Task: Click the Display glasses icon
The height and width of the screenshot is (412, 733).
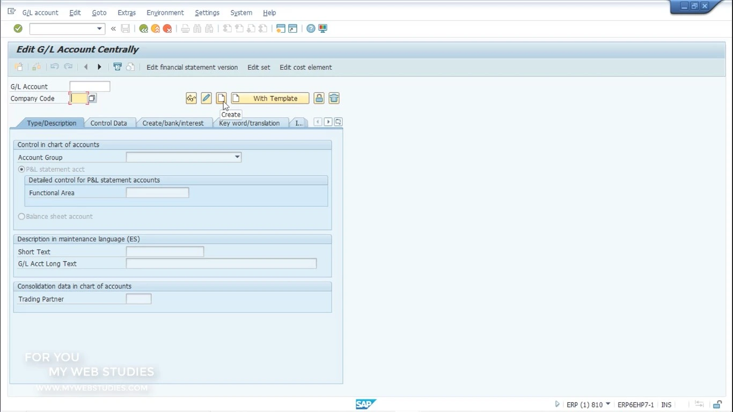Action: (x=191, y=98)
